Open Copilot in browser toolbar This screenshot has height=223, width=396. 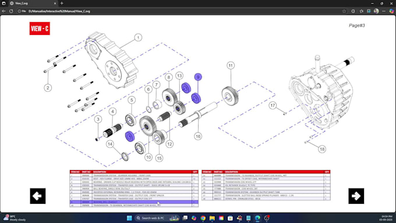(391, 11)
